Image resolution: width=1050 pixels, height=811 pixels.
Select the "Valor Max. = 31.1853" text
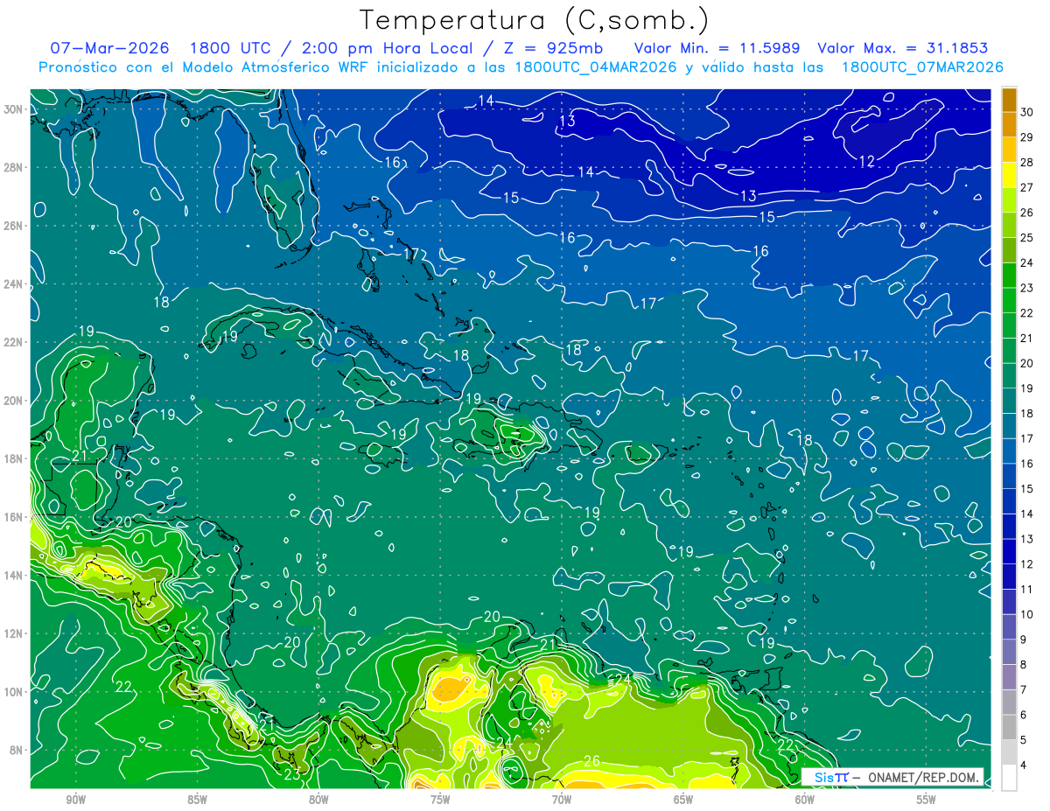[x=903, y=48]
